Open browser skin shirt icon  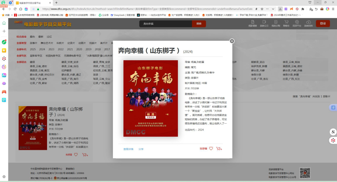coord(310,2)
